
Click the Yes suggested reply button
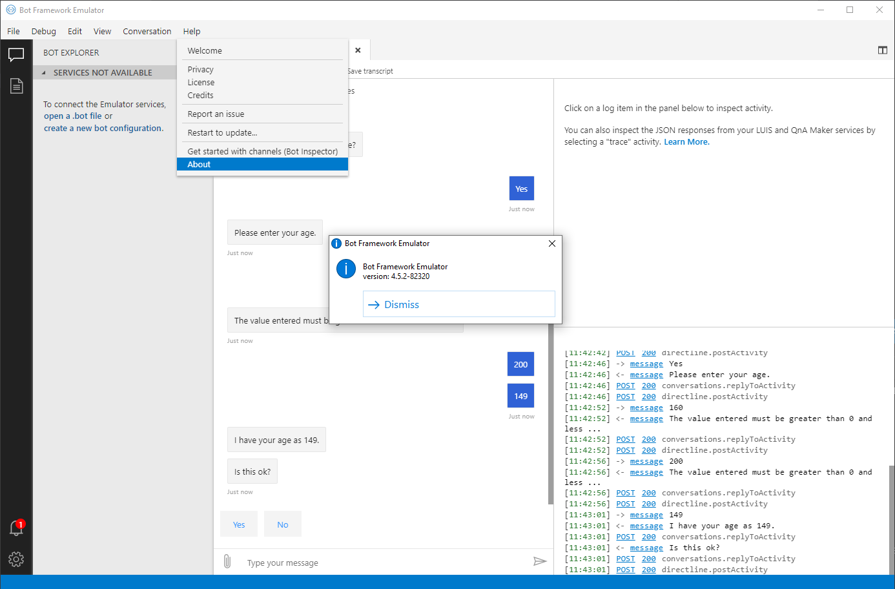tap(239, 524)
